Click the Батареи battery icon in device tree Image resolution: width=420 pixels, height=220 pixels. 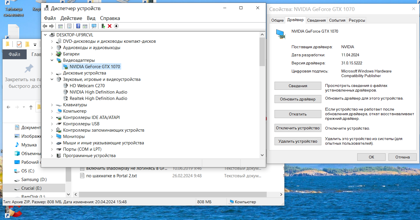59,54
